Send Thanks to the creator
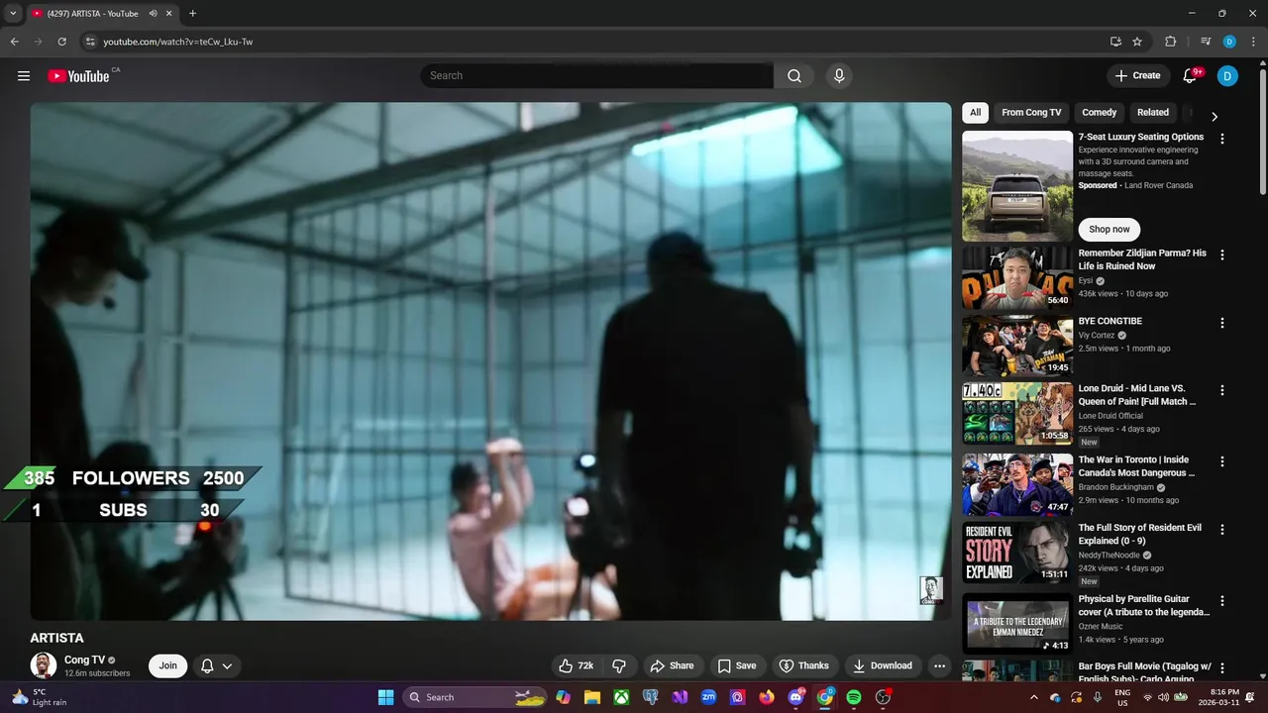This screenshot has width=1268, height=713. (803, 665)
